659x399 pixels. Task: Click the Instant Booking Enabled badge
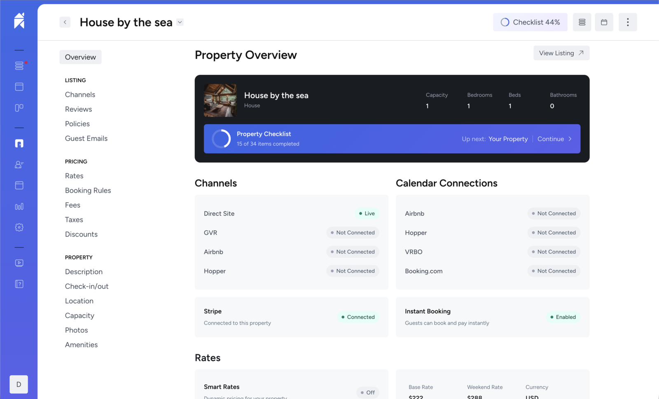point(563,317)
